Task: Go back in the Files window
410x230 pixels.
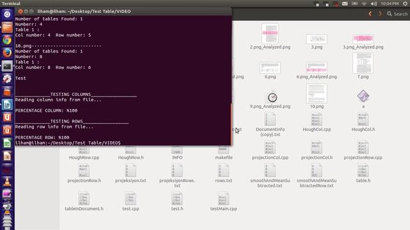Action: coord(370,14)
